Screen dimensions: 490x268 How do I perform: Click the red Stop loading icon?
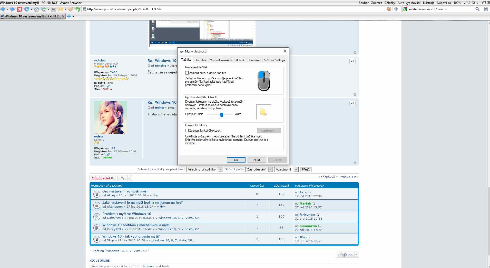coord(20,9)
